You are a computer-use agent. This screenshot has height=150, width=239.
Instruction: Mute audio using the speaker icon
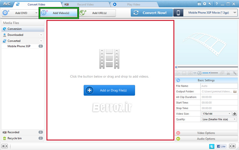[199, 73]
